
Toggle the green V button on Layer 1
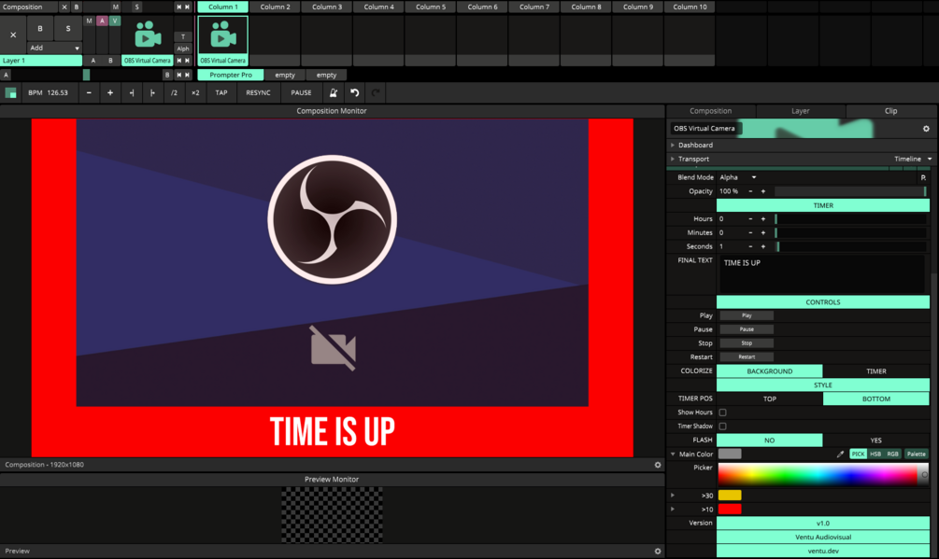pyautogui.click(x=114, y=21)
